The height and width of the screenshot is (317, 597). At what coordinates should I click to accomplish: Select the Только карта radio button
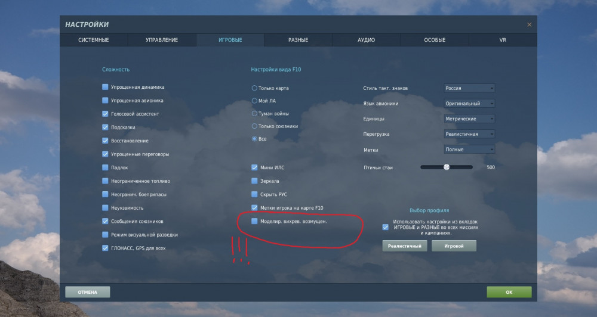[254, 88]
